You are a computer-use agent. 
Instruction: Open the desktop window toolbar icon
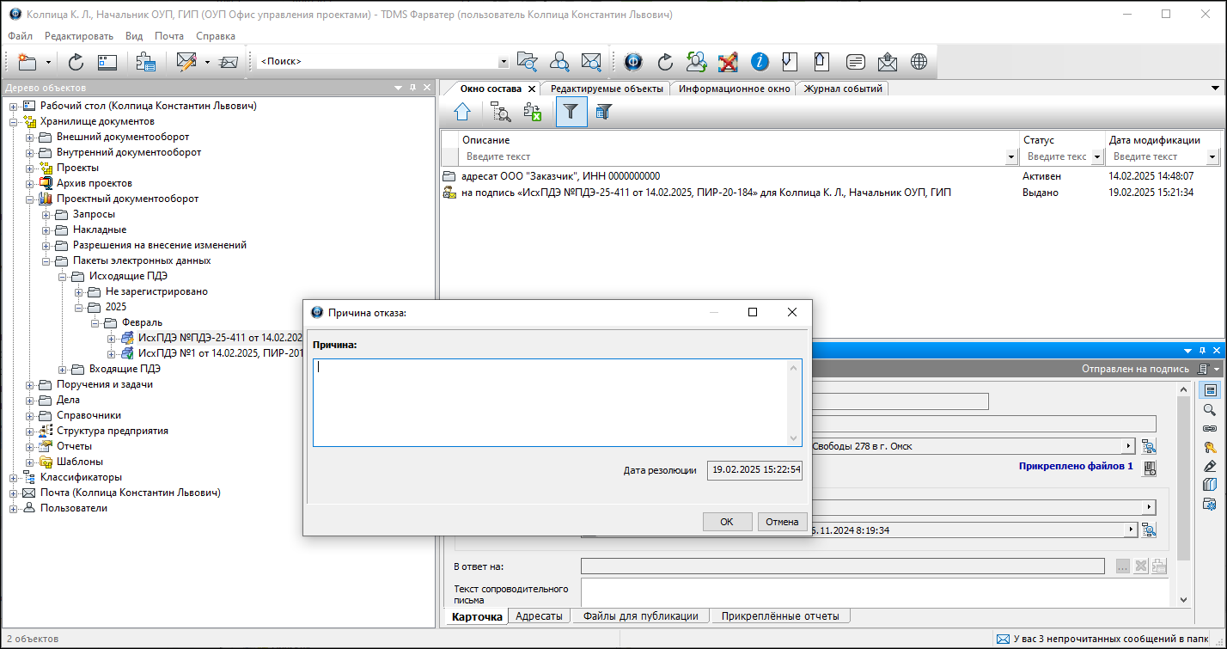pos(107,62)
